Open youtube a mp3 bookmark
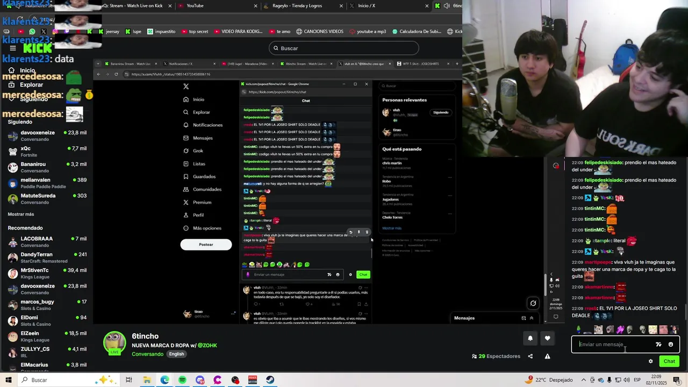Viewport: 688px width, 387px height. pyautogui.click(x=368, y=32)
